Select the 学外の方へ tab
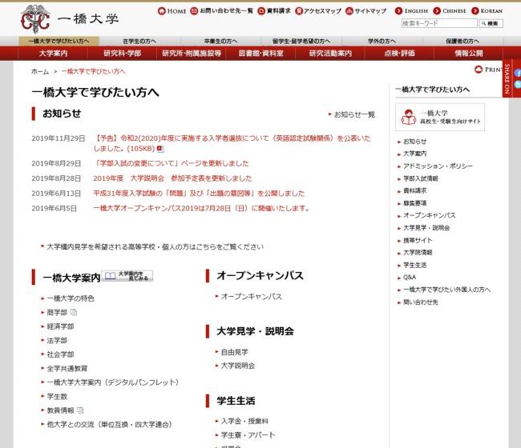Screen dimensions: 521x448 [x=382, y=41]
